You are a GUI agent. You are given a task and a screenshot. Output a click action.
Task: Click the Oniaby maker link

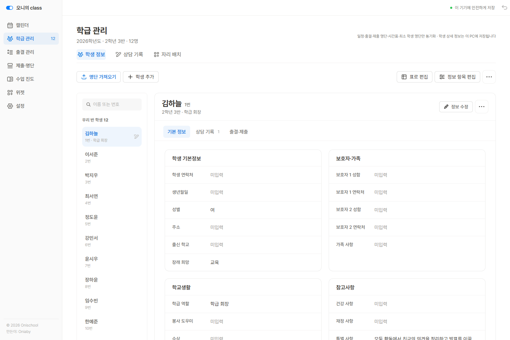pos(24,332)
